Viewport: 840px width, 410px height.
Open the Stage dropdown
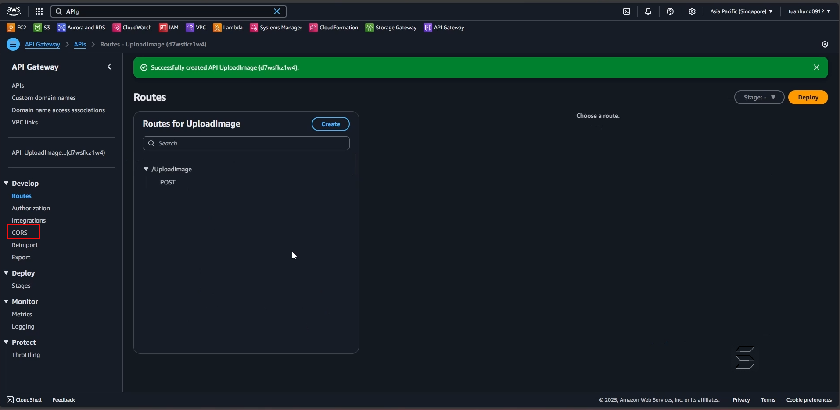(759, 97)
